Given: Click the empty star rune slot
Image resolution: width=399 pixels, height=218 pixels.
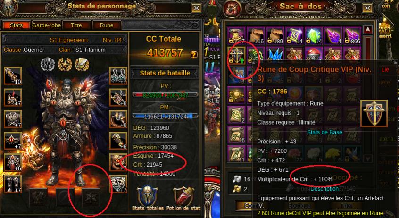Looking at the screenshot, I should pos(91,197).
